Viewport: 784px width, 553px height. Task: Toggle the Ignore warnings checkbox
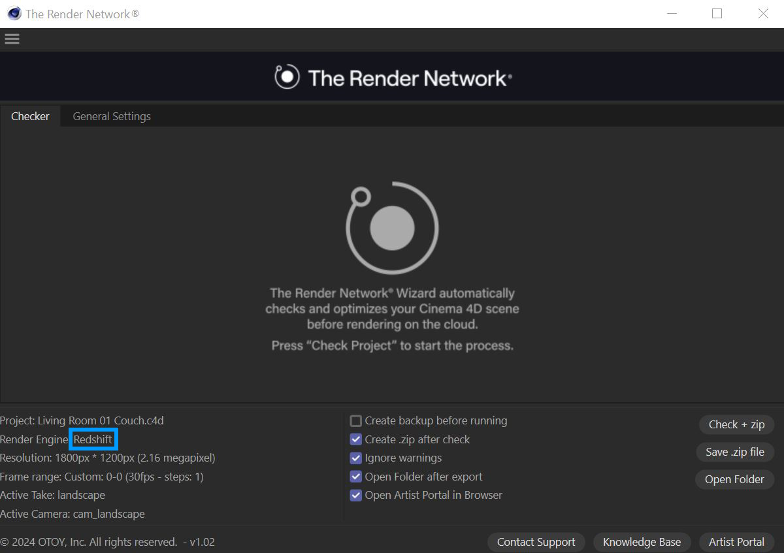click(x=356, y=458)
